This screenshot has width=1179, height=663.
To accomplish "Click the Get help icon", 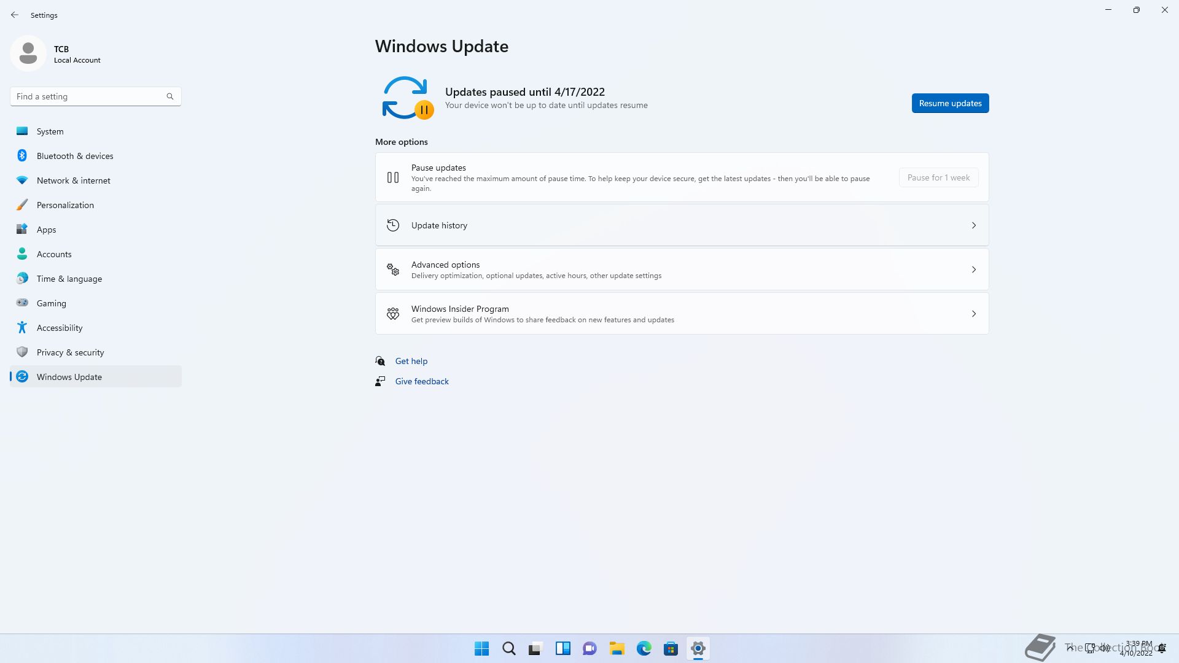I will tap(381, 361).
